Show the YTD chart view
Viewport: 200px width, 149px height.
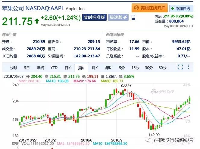pyautogui.click(x=54, y=68)
